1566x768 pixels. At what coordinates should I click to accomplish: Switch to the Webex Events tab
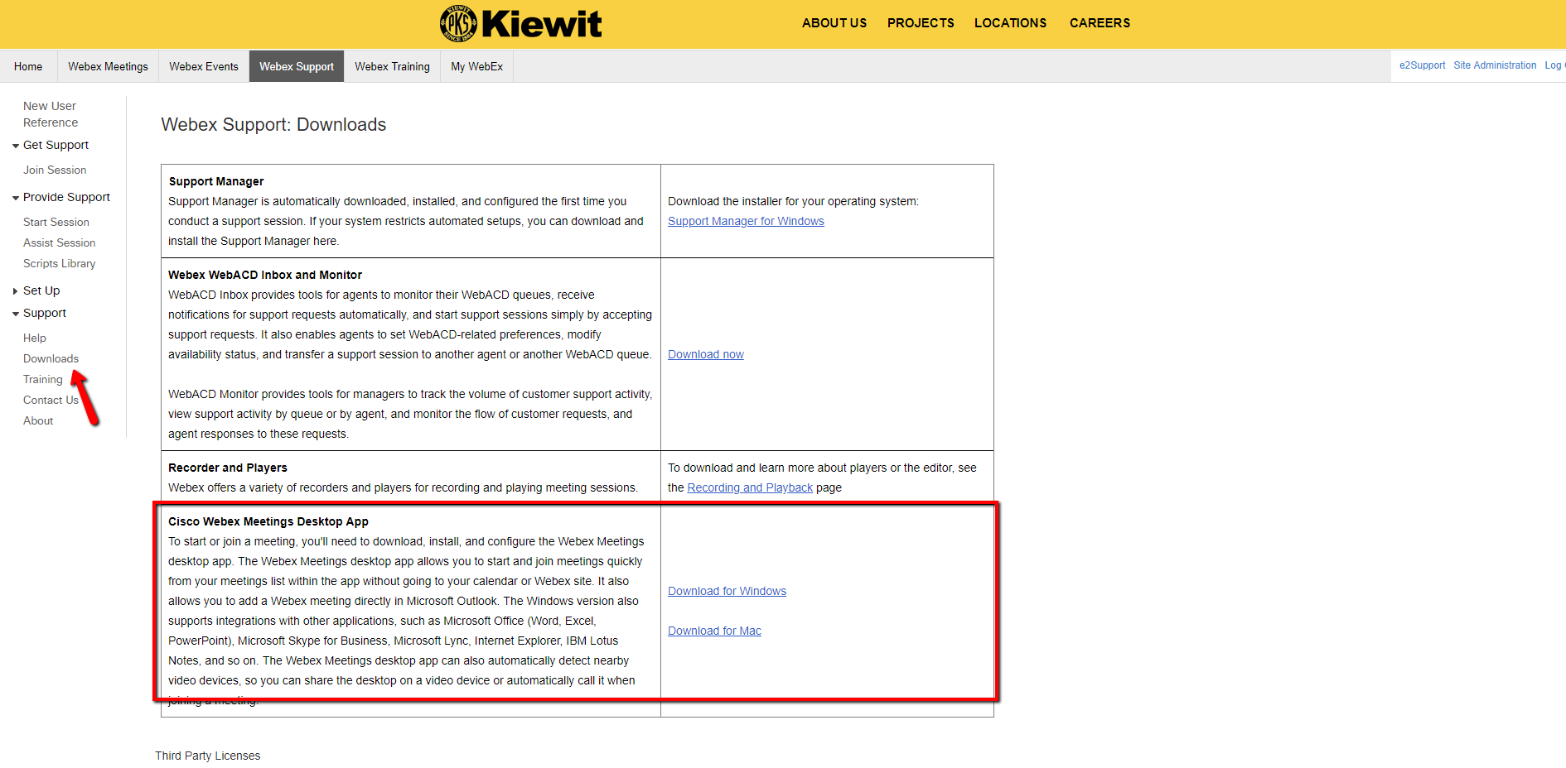coord(204,66)
